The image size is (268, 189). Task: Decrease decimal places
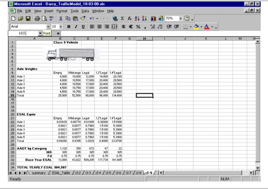click(160, 27)
